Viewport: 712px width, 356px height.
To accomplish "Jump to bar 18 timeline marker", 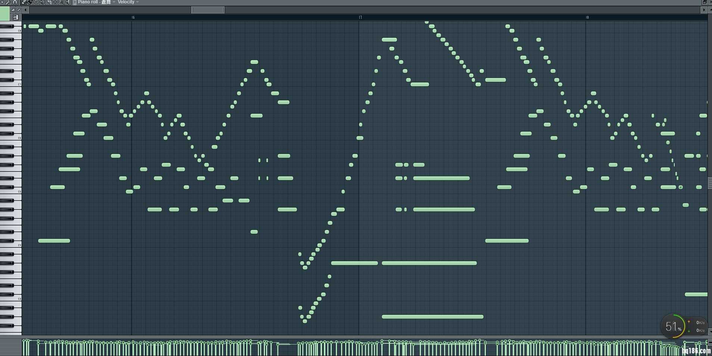I will click(587, 17).
